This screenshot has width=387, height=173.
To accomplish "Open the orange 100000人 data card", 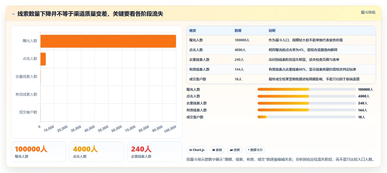I will coord(39,152).
